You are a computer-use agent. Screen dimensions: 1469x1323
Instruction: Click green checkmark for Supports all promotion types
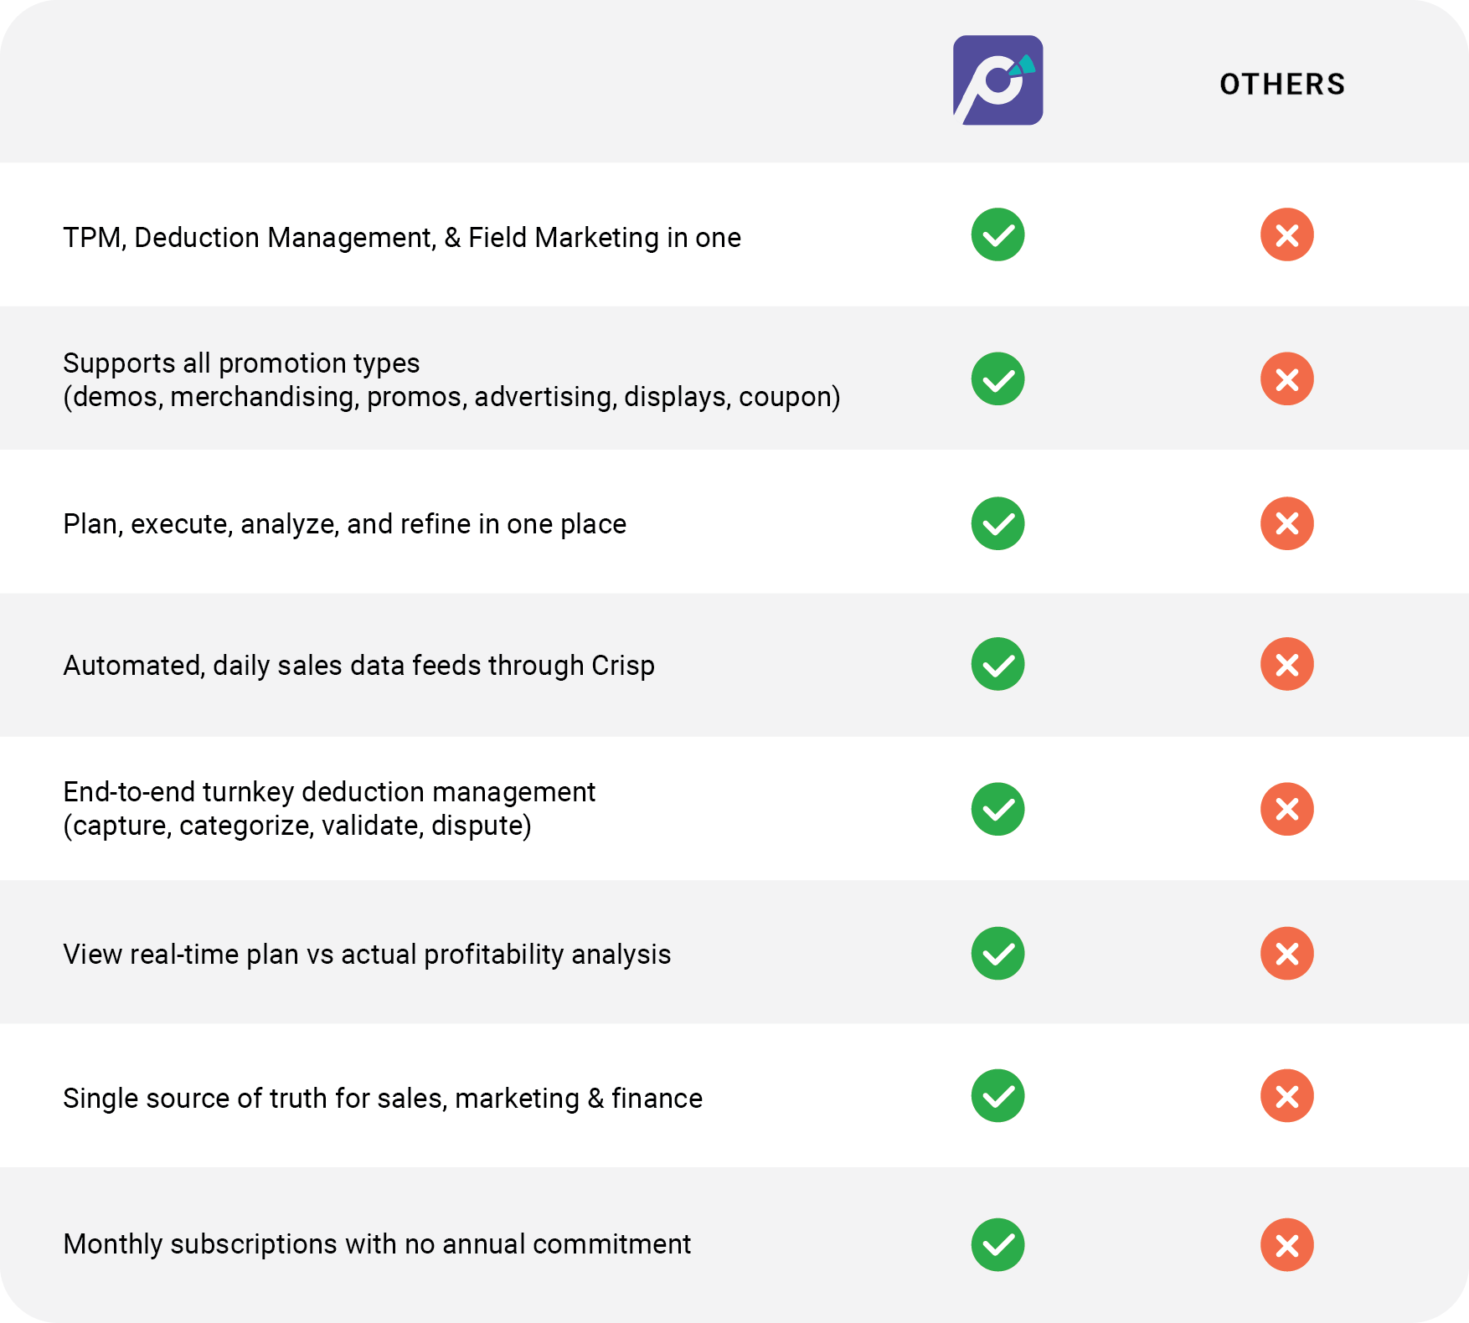(997, 379)
